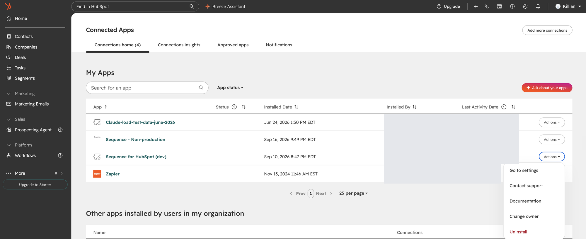Choose Change owner in Actions menu
Screen dimensions: 586x239
click(x=534, y=216)
